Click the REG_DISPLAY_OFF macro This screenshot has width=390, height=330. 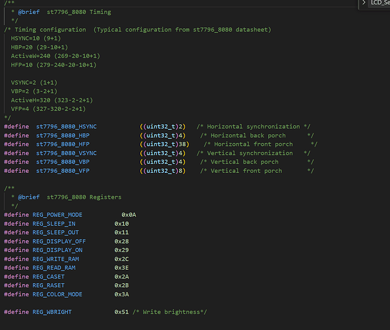click(x=59, y=242)
